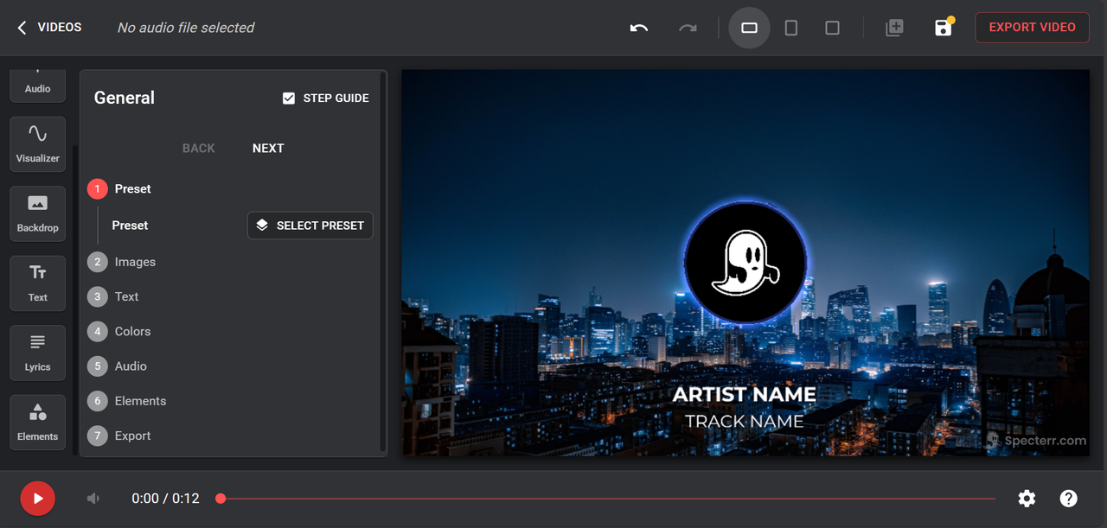This screenshot has width=1107, height=528.
Task: Open help question mark icon
Action: click(1069, 499)
